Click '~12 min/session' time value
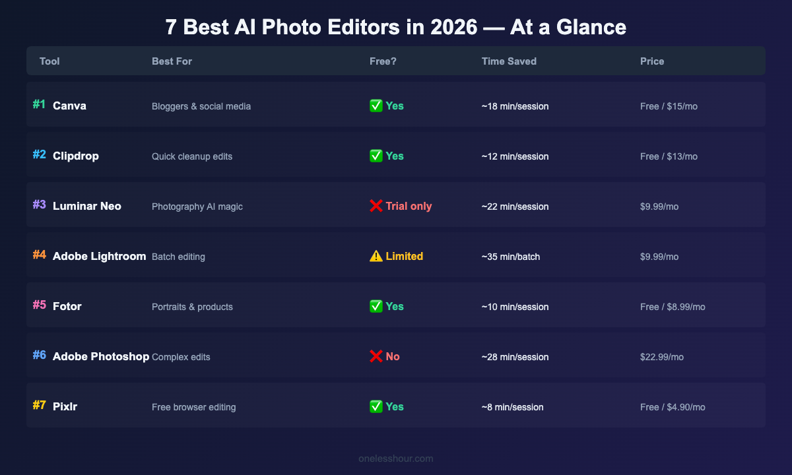The width and height of the screenshot is (792, 475). pyautogui.click(x=515, y=156)
